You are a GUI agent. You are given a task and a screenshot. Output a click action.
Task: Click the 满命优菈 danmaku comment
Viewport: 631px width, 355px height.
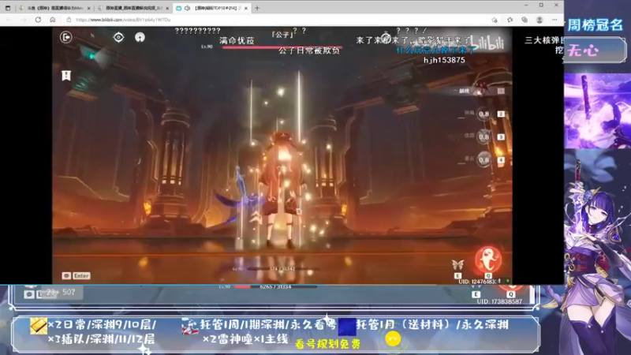tap(237, 41)
